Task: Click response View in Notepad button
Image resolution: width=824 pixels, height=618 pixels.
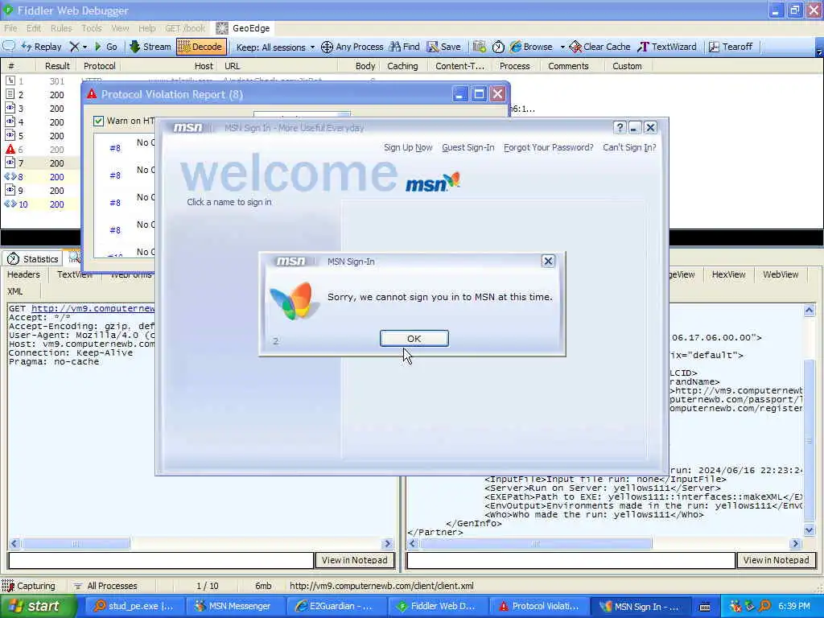Action: pyautogui.click(x=777, y=560)
